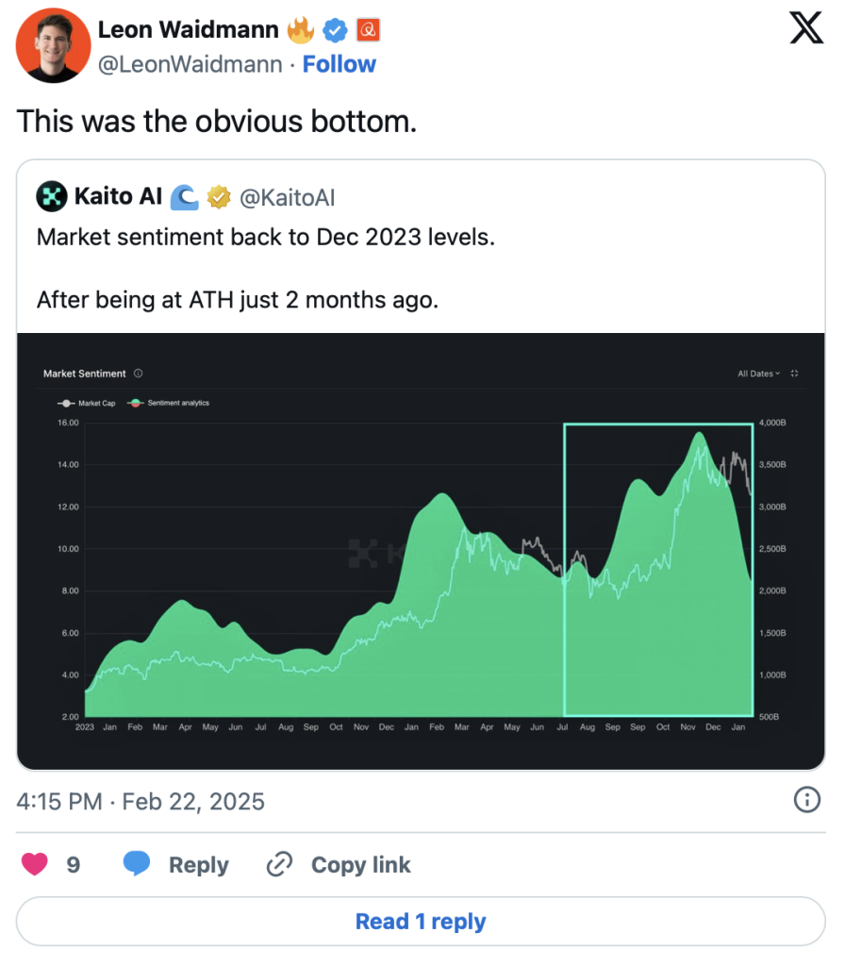
Task: Click the copy link chain icon
Action: coord(280,864)
